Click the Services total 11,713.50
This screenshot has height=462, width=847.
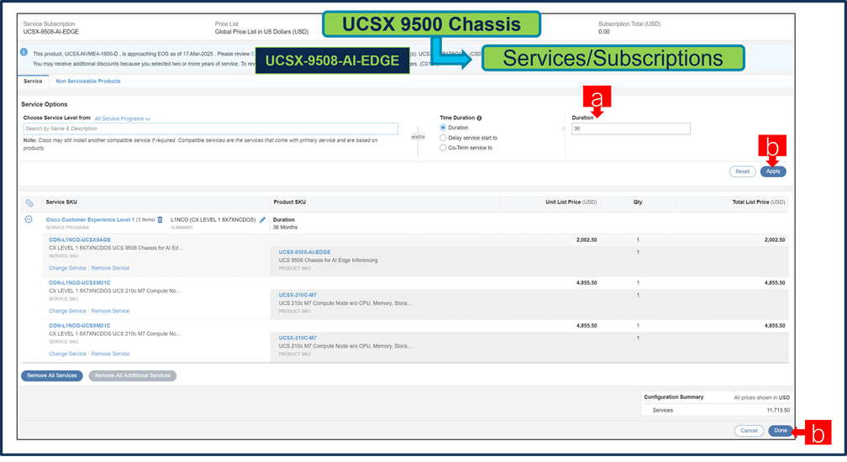778,411
